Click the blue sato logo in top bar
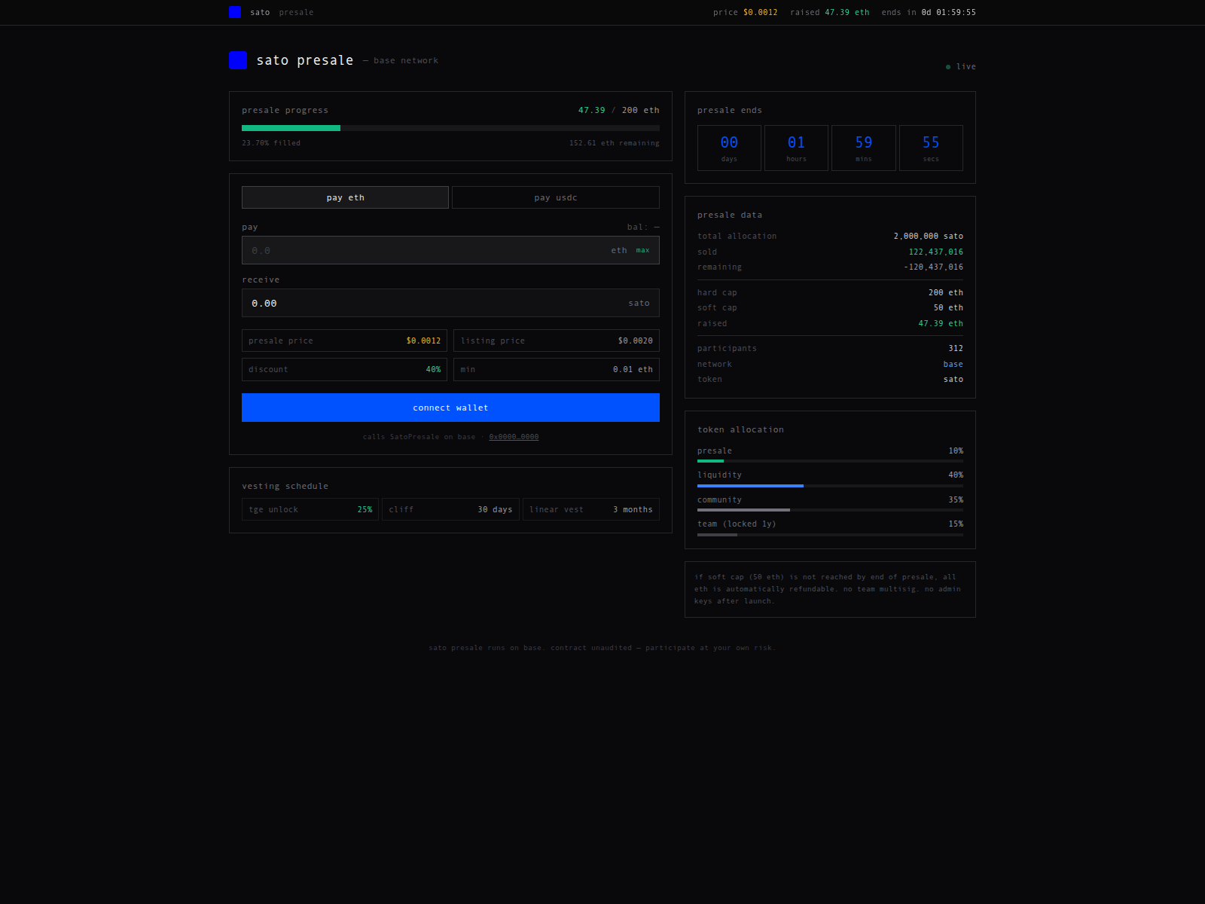The width and height of the screenshot is (1205, 904). [x=235, y=12]
